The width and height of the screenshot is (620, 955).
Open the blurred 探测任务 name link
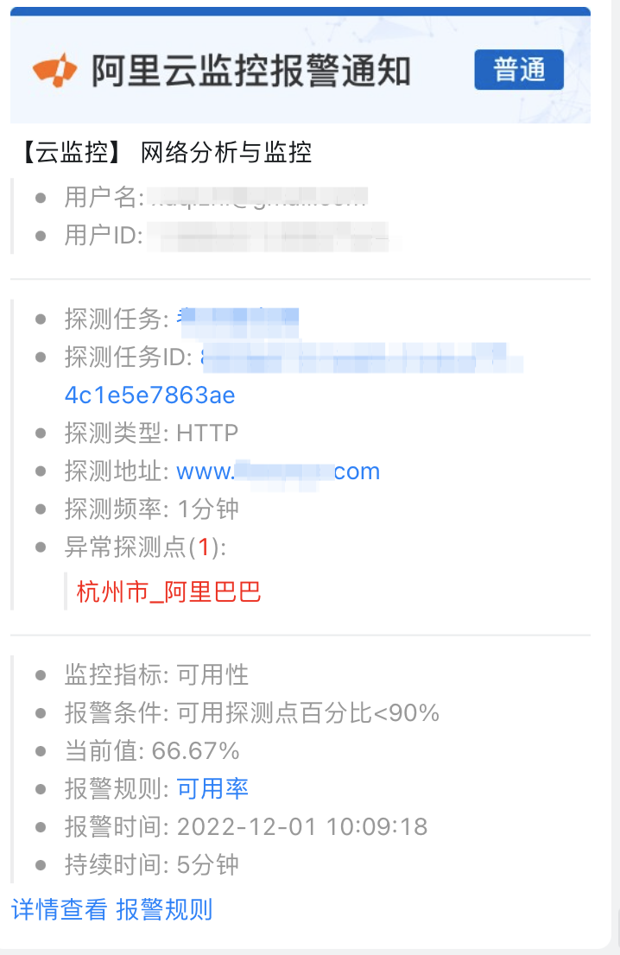click(x=237, y=319)
